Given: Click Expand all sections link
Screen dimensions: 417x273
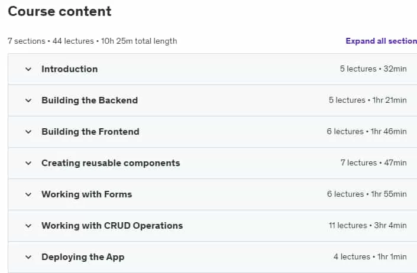Looking at the screenshot, I should click(381, 41).
